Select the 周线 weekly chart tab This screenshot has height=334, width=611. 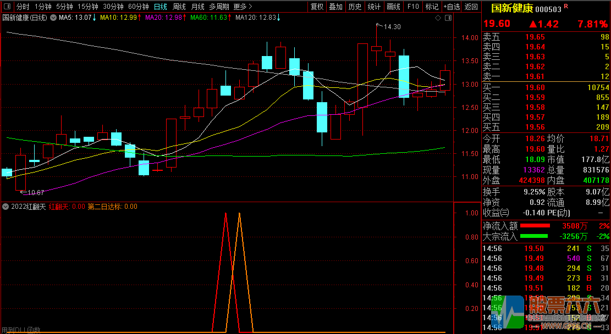click(x=179, y=7)
